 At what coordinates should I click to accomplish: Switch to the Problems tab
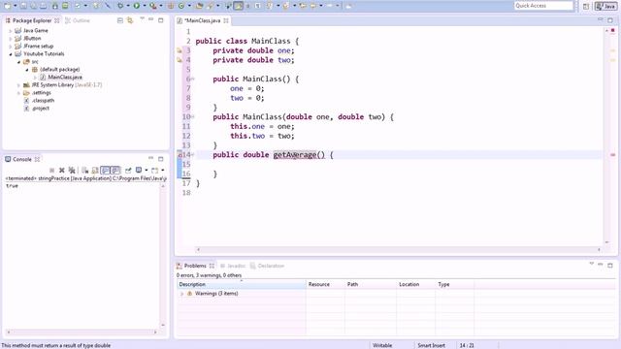click(195, 266)
